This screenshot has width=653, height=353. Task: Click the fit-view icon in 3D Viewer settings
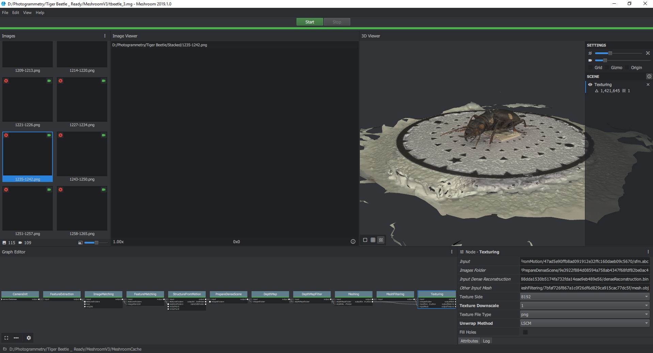click(x=648, y=53)
